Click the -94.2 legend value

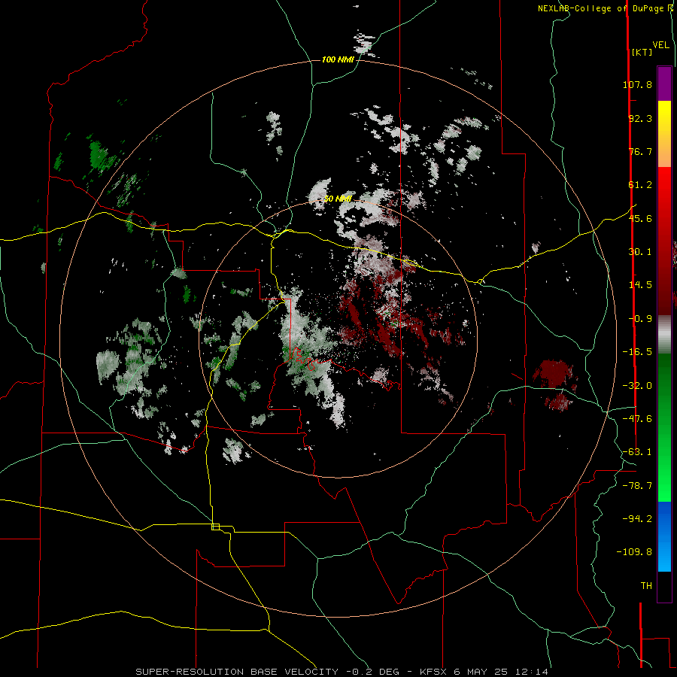(x=637, y=518)
